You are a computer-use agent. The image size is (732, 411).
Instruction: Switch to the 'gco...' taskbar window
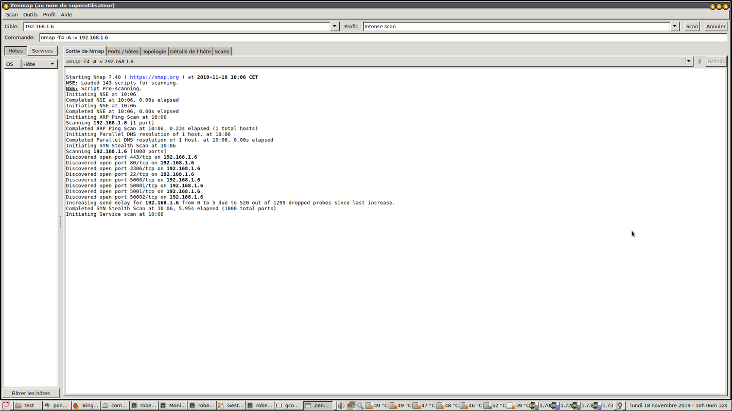click(x=288, y=405)
